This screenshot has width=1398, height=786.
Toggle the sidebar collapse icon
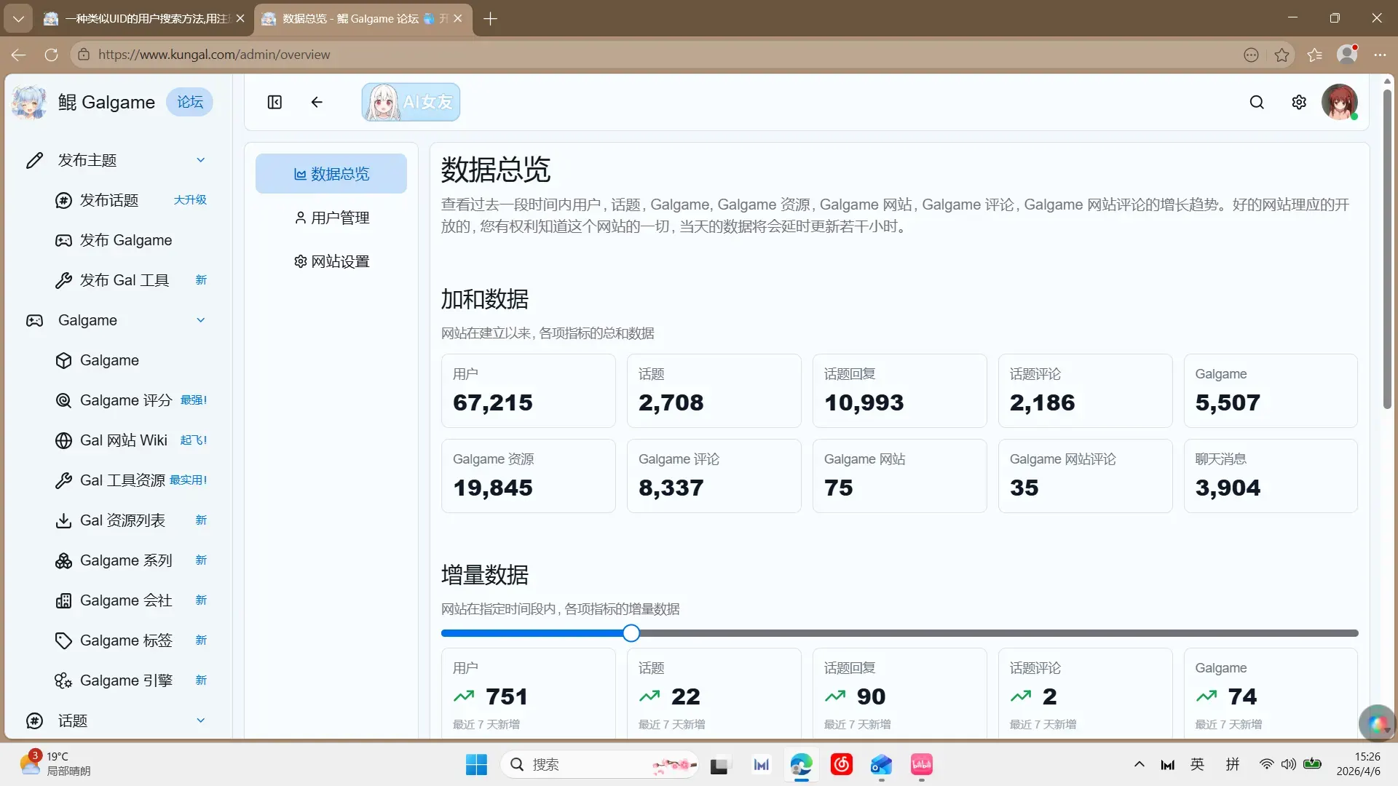(275, 102)
